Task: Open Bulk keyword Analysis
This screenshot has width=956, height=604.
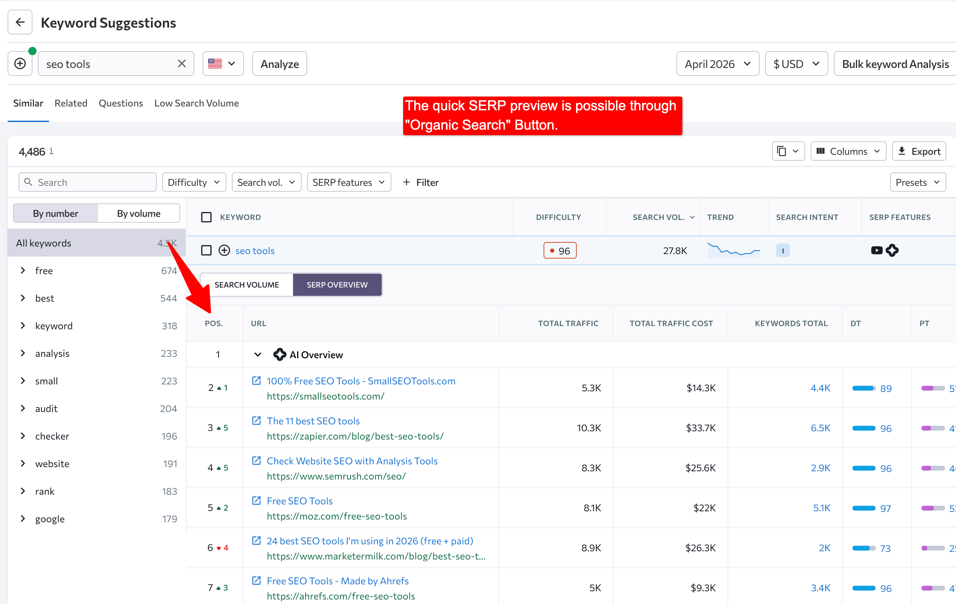Action: pyautogui.click(x=895, y=63)
